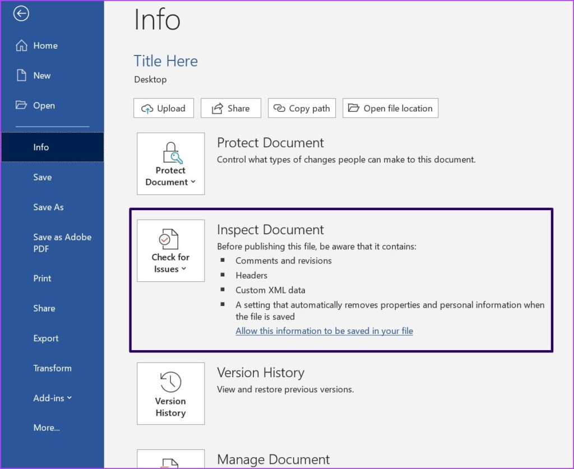This screenshot has width=574, height=469.
Task: Select the Transform option
Action: pos(52,368)
